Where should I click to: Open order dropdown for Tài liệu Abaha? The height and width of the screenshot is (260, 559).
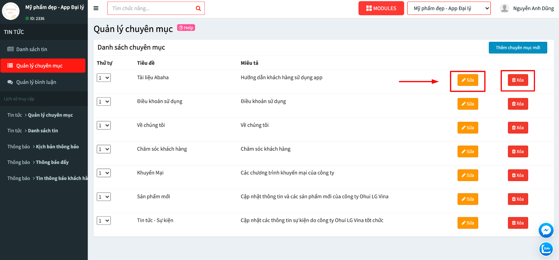104,78
